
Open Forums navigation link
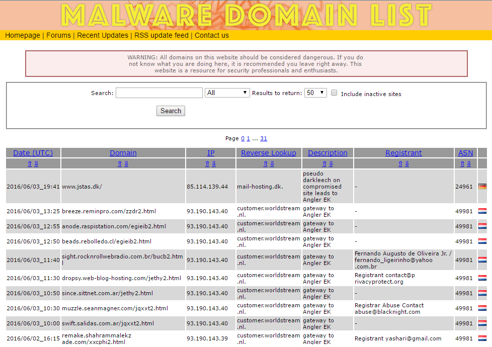(59, 35)
